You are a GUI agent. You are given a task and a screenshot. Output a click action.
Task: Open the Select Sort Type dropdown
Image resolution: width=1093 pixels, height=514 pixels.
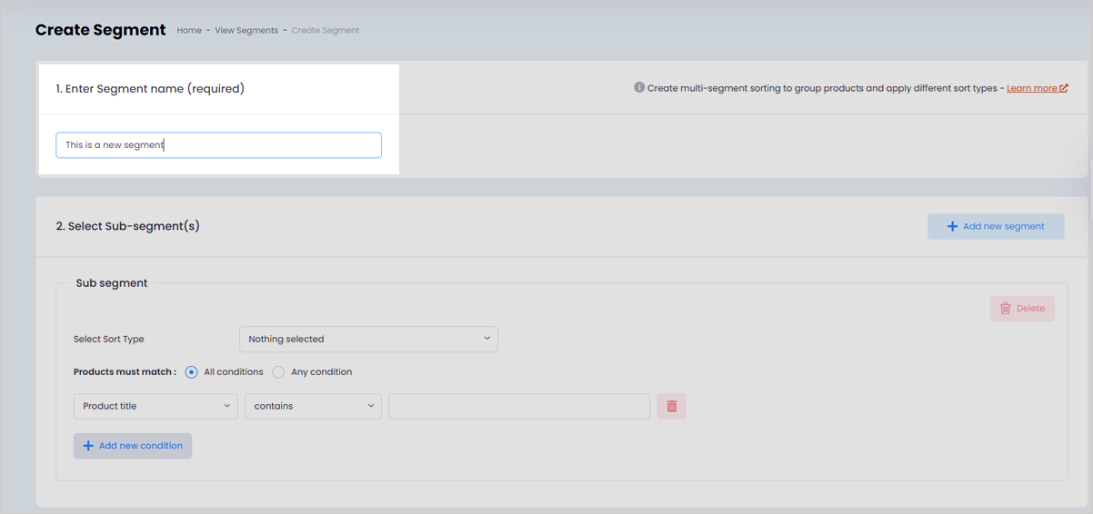point(368,339)
